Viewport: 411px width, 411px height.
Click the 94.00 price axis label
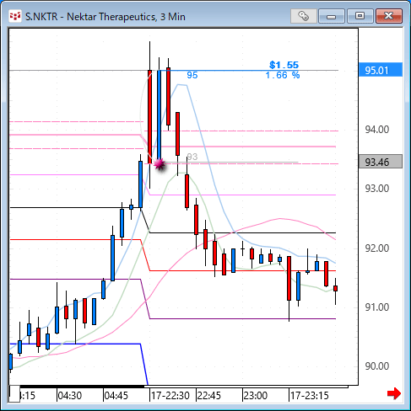pos(377,130)
